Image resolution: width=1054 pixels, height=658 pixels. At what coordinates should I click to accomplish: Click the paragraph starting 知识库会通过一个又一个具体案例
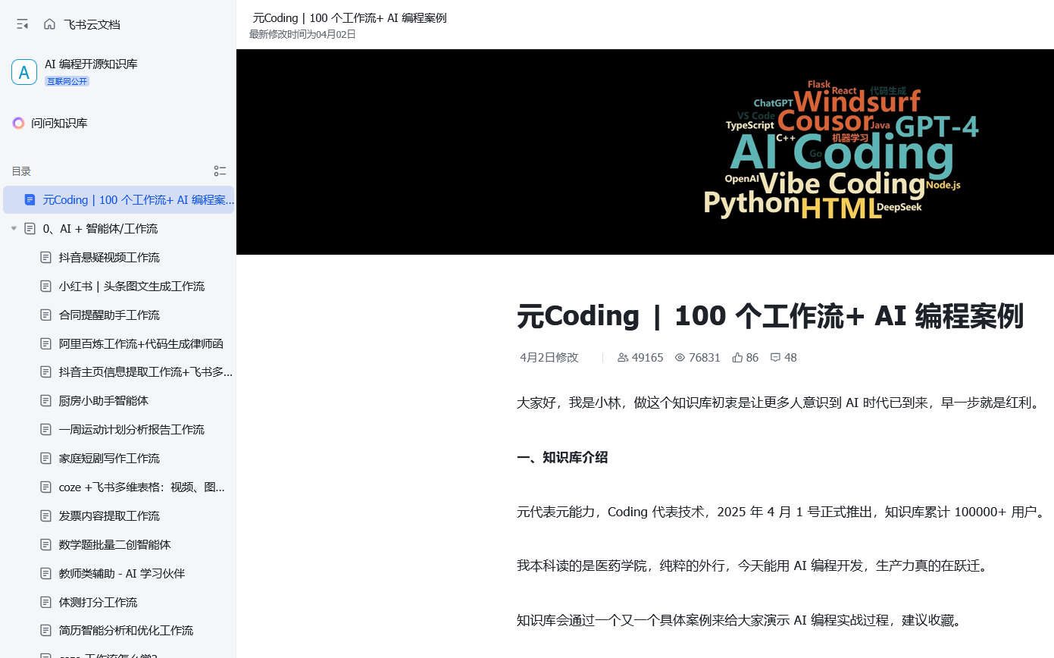pyautogui.click(x=740, y=621)
